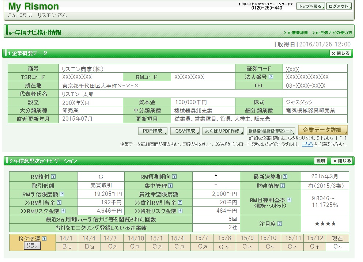Open help icon next to 集中管理
Screen dimensions: 363x262
170,186
